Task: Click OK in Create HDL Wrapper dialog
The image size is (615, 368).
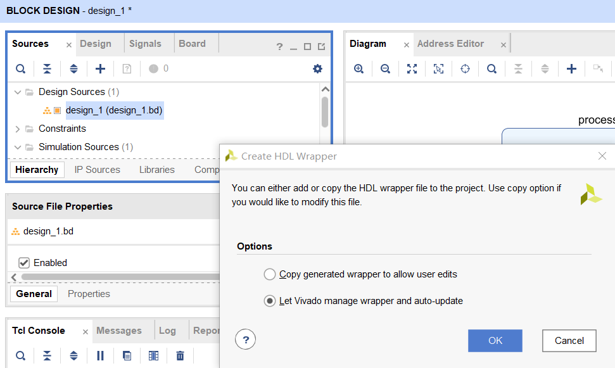Action: (495, 341)
